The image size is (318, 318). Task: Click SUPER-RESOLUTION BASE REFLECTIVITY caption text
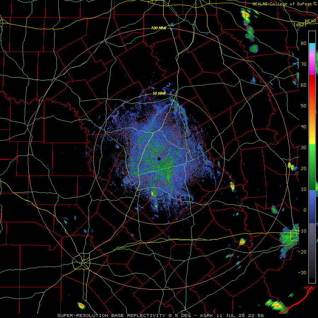pyautogui.click(x=111, y=316)
